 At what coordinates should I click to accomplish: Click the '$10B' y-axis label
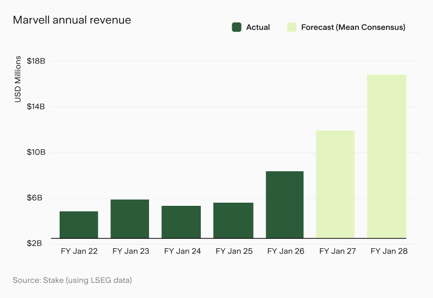pos(36,152)
